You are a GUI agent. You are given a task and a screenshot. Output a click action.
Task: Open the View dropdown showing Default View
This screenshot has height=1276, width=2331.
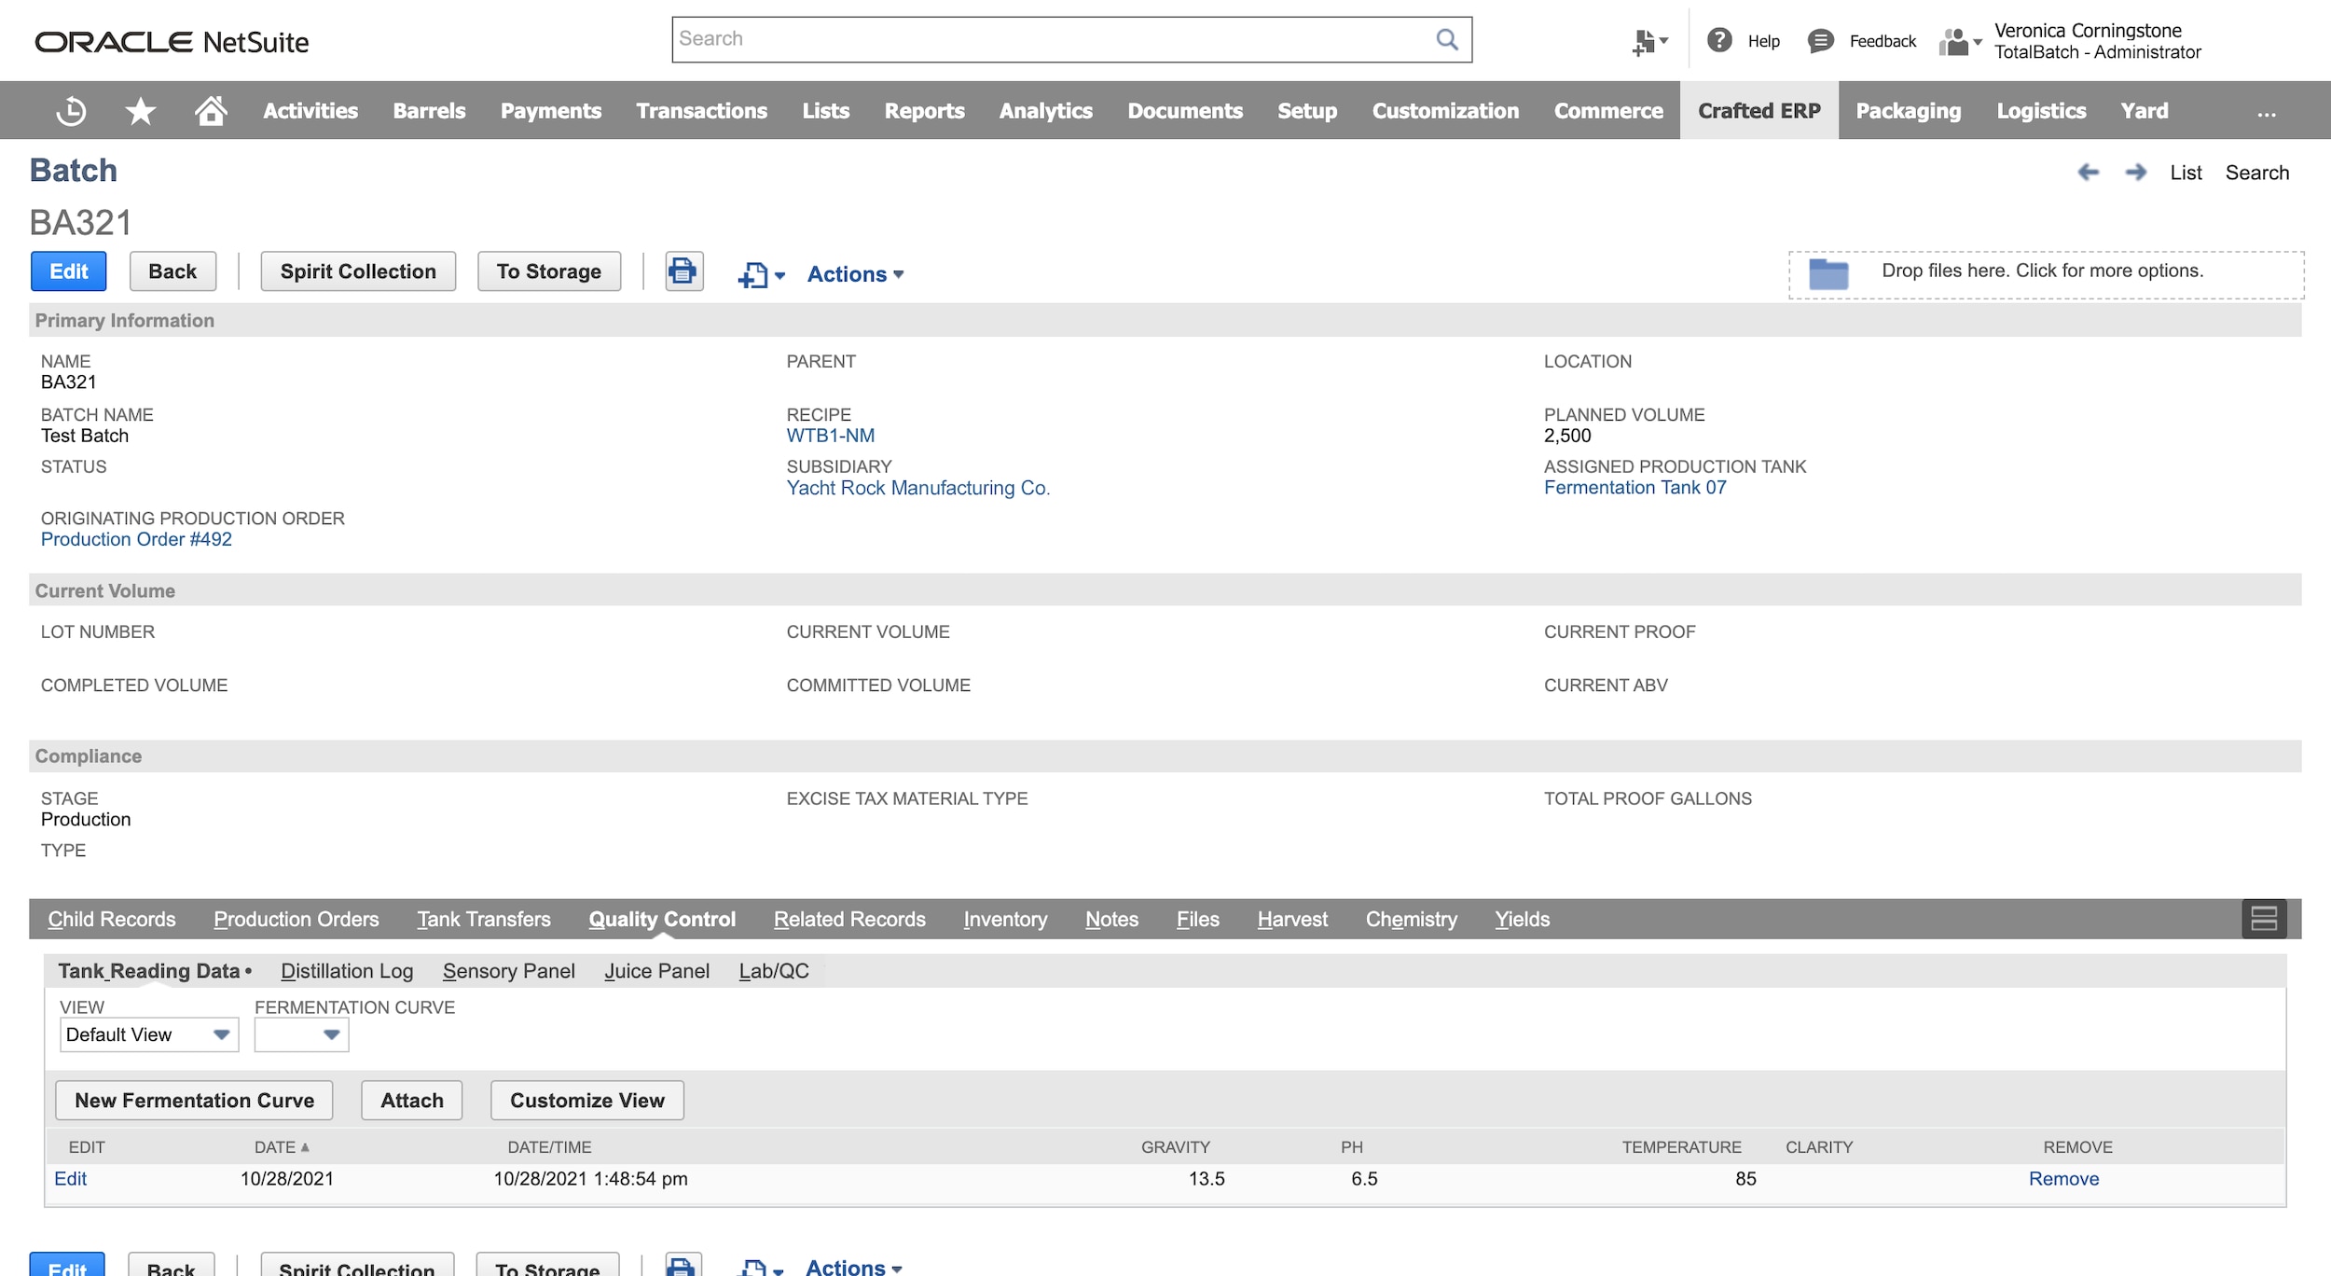[x=148, y=1034]
